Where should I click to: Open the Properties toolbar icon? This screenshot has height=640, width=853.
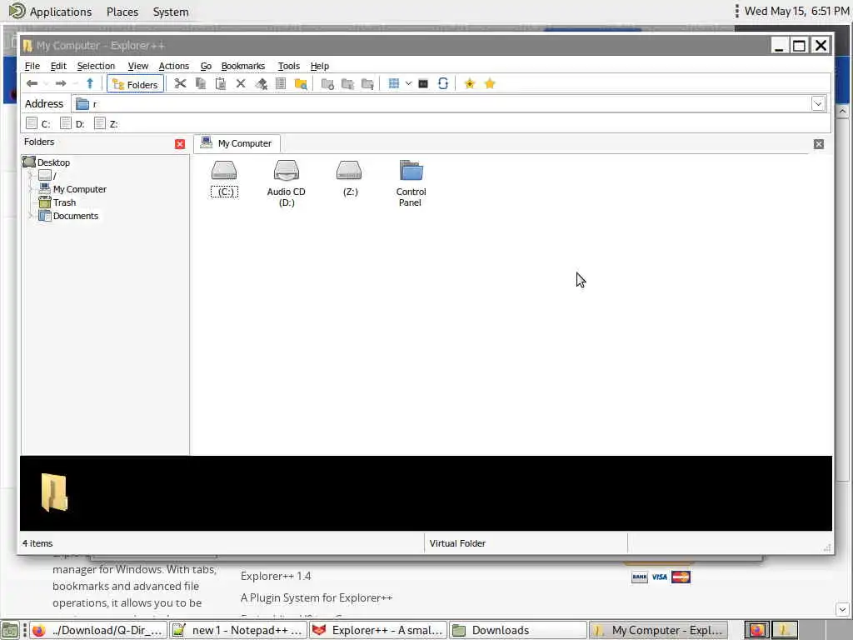coord(281,83)
